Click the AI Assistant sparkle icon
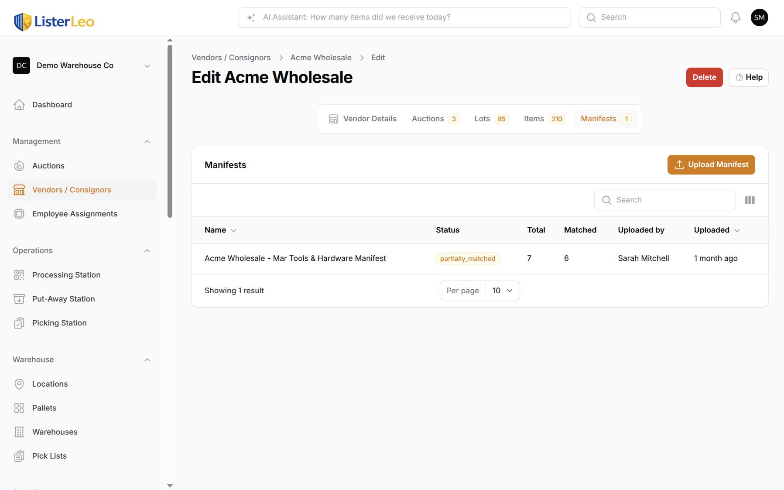 point(251,17)
